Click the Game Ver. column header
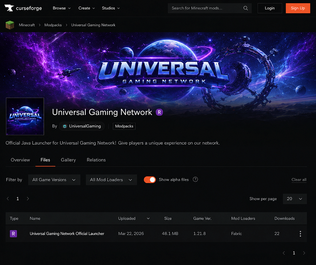This screenshot has width=316, height=265. pyautogui.click(x=202, y=219)
